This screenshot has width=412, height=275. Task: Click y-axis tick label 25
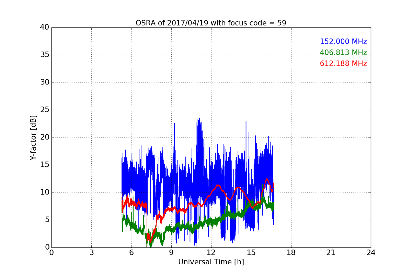[45, 110]
